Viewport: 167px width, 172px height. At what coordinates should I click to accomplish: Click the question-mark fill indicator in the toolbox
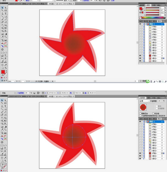(3, 164)
